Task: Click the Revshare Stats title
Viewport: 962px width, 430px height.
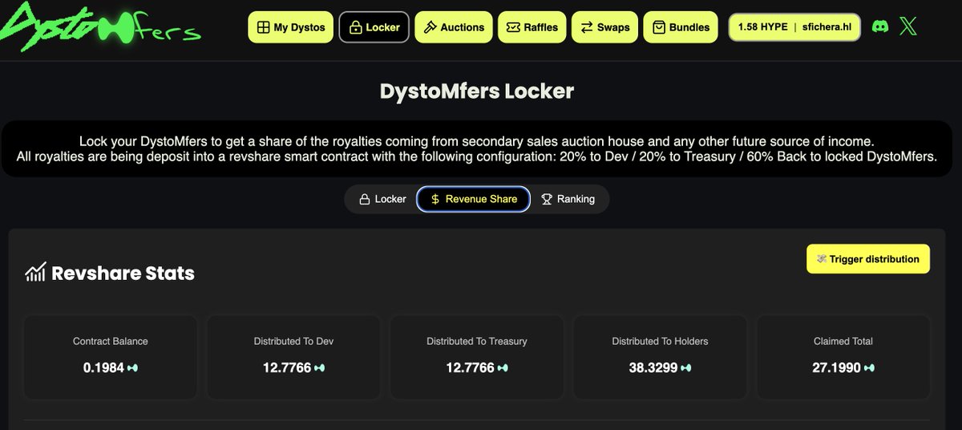Action: click(x=123, y=273)
